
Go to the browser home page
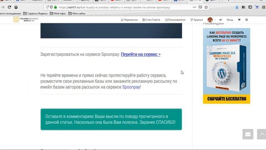16,7
